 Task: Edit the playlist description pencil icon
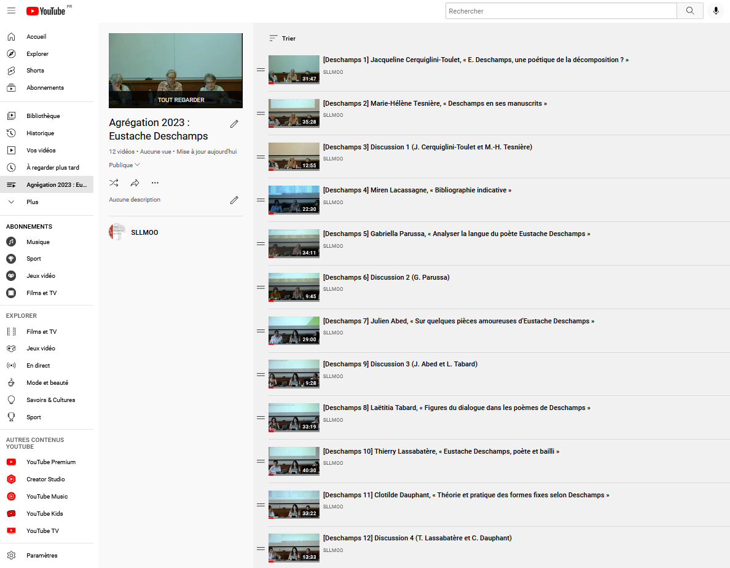[234, 200]
